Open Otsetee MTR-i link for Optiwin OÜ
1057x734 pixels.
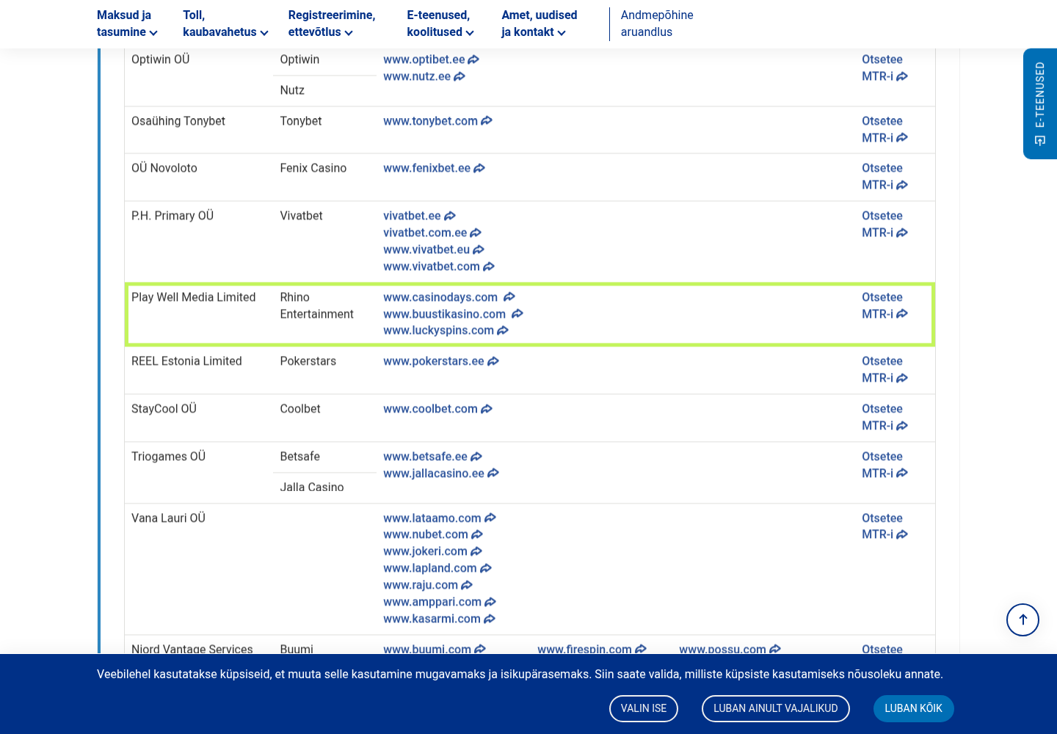click(x=885, y=68)
